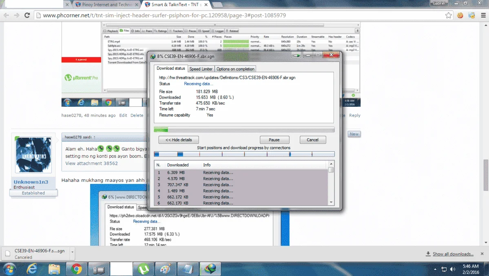Open the Chrome menu (three lines) icon
The image size is (489, 276).
483,15
